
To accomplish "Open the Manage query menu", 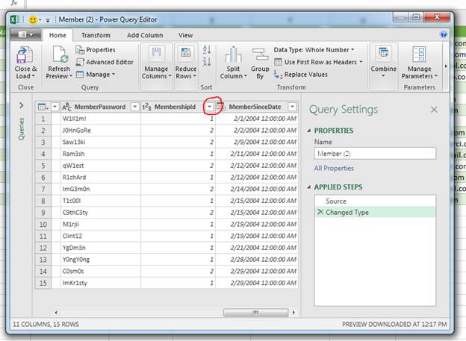I will point(96,75).
